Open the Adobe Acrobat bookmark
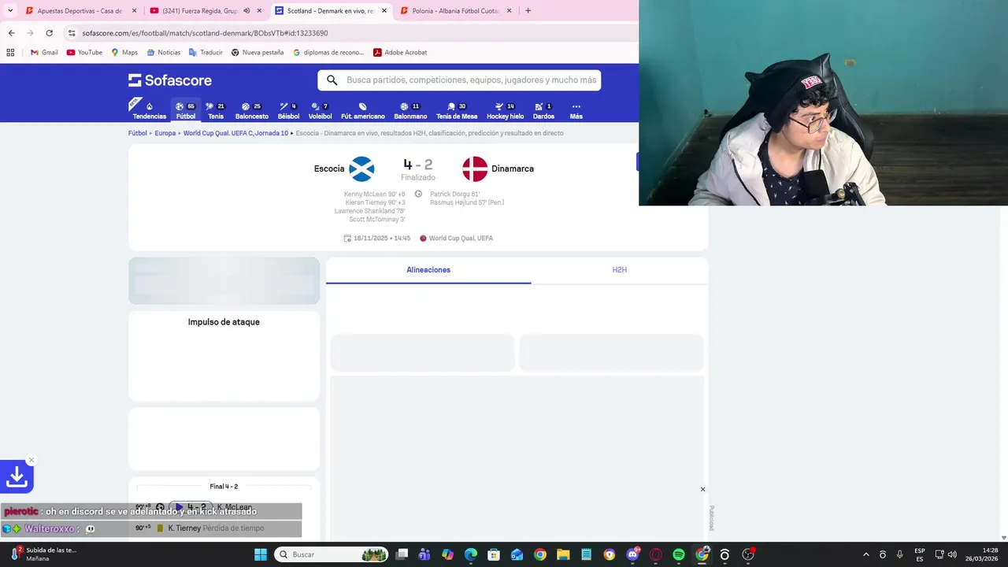 pos(400,53)
